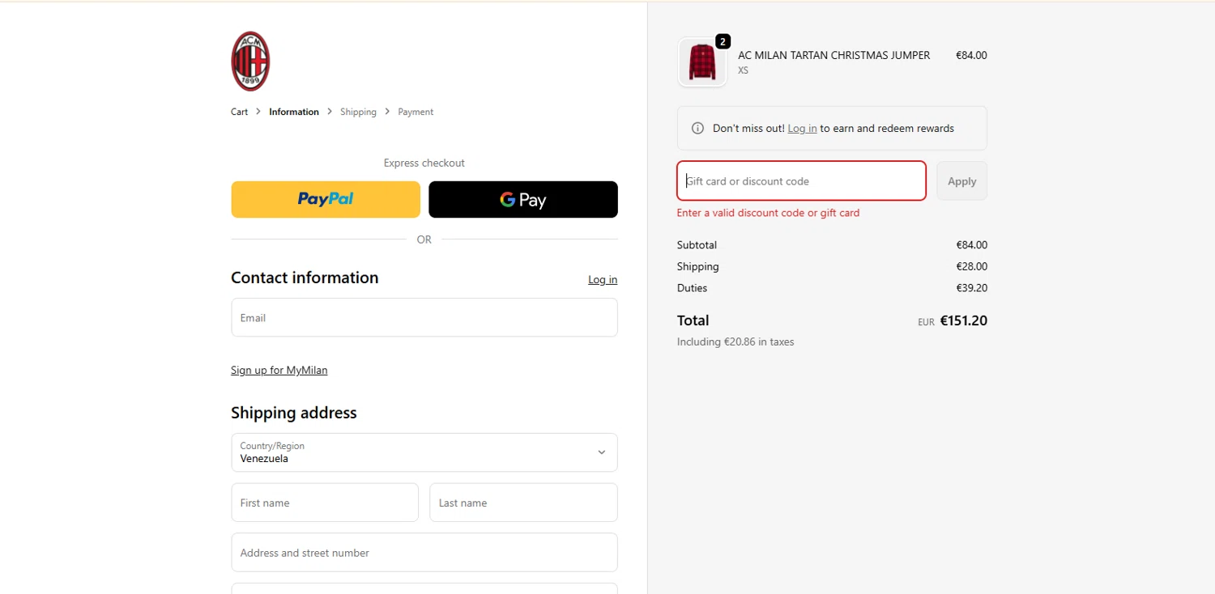Image resolution: width=1215 pixels, height=594 pixels.
Task: Select the Information breadcrumb step
Action: pyautogui.click(x=294, y=112)
